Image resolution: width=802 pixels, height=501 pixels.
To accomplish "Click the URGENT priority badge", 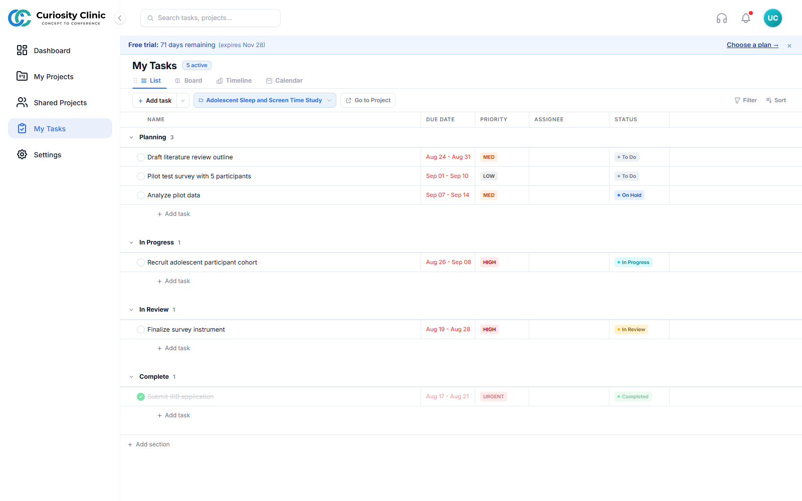I will coord(494,397).
